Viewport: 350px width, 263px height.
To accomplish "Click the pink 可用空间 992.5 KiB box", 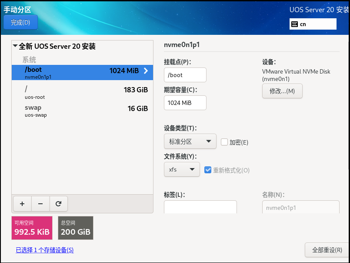I will coord(32,228).
